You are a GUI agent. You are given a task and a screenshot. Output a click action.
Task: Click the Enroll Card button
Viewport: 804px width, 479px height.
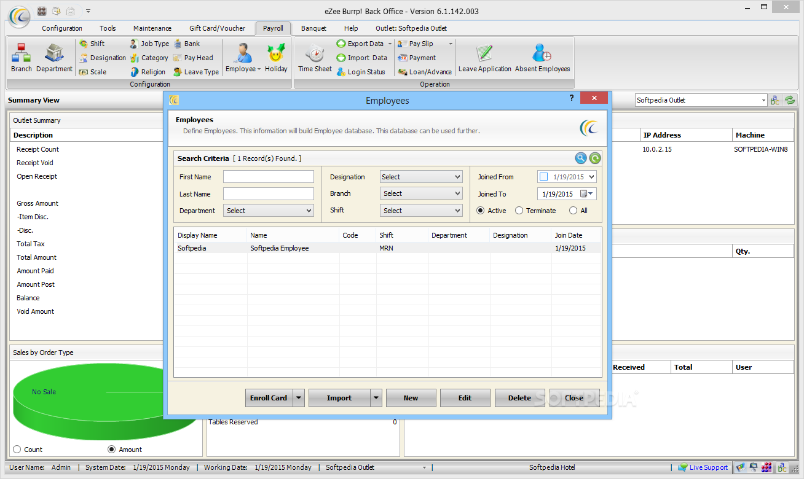point(269,398)
